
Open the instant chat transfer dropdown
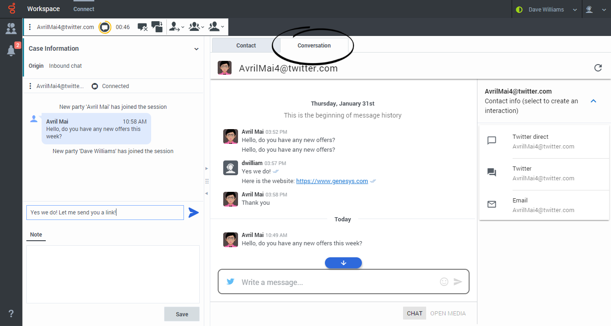177,27
